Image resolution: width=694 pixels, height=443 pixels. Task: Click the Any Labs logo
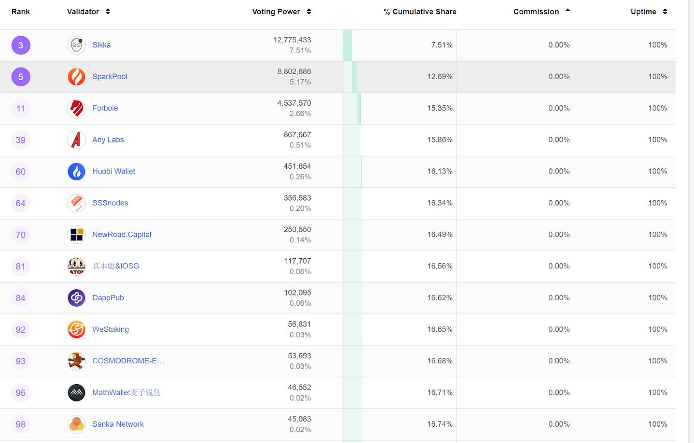click(x=76, y=140)
